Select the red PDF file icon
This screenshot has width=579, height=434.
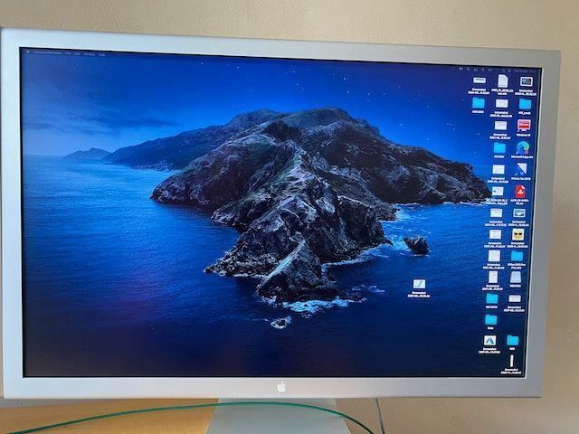coord(520,191)
